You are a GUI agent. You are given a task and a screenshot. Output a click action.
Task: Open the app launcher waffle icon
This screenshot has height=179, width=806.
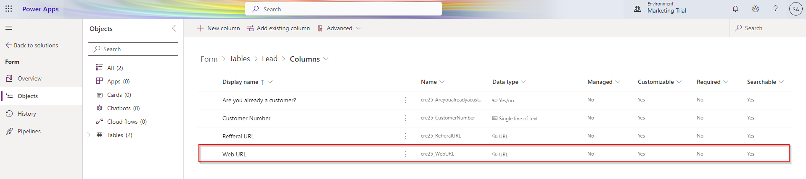[8, 9]
